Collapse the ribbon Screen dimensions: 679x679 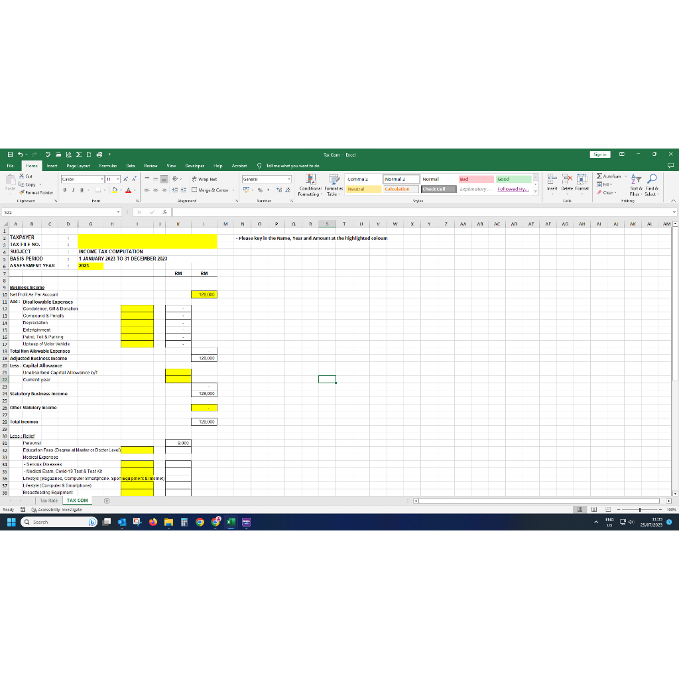pos(673,200)
